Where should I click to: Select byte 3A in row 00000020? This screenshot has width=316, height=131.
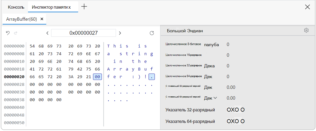[x=71, y=77]
